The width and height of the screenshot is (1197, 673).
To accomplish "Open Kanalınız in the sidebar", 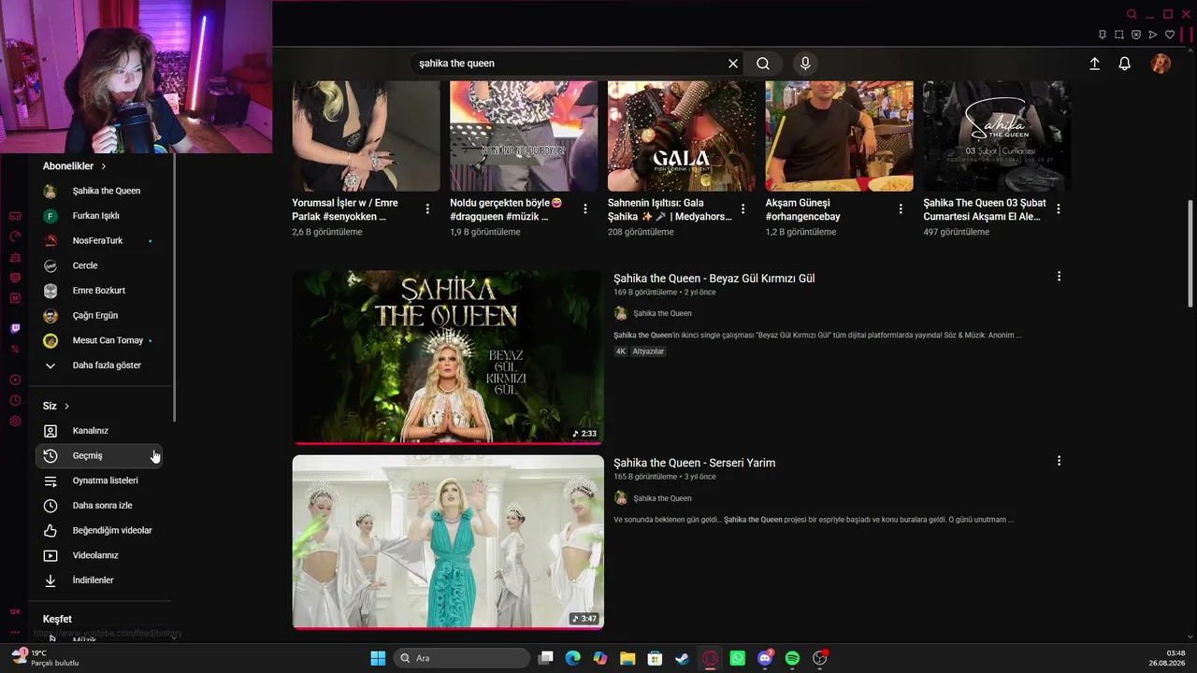I will click(100, 431).
